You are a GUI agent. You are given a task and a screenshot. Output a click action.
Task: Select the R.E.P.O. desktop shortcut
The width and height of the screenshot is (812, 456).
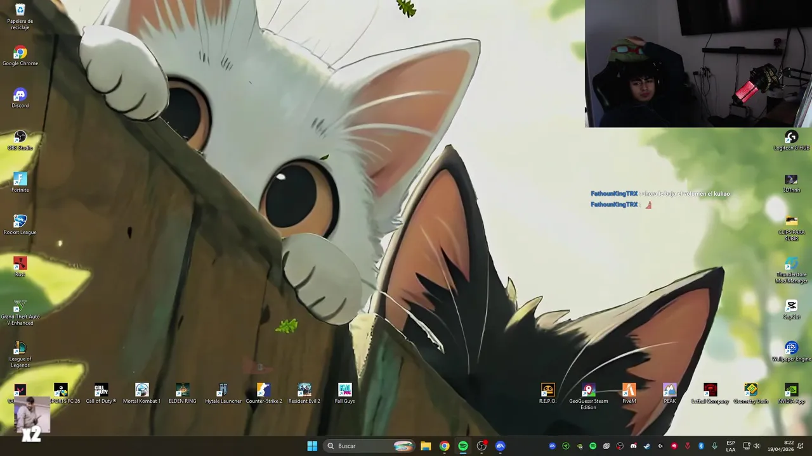[547, 394]
